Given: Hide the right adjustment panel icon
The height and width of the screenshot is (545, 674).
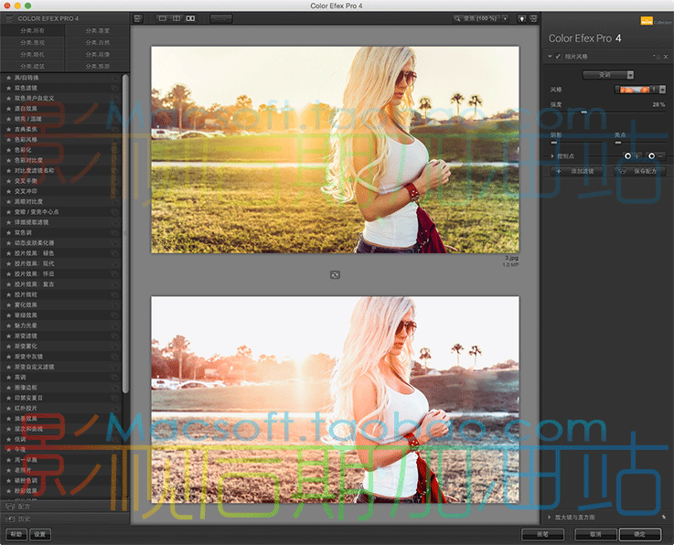Looking at the screenshot, I should tap(533, 18).
